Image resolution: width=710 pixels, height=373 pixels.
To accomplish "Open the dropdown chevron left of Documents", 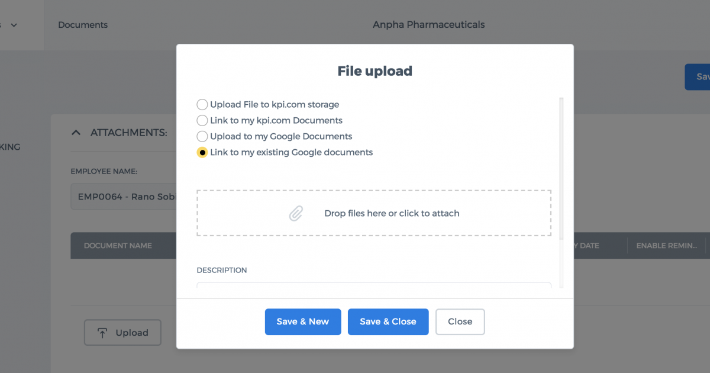I will click(14, 25).
